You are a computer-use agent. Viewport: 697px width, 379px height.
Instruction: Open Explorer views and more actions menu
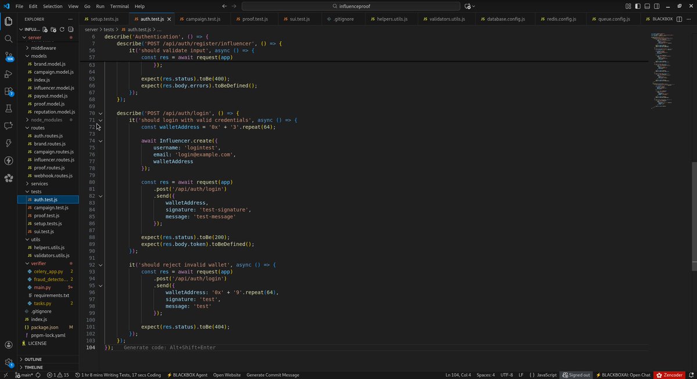pos(71,19)
